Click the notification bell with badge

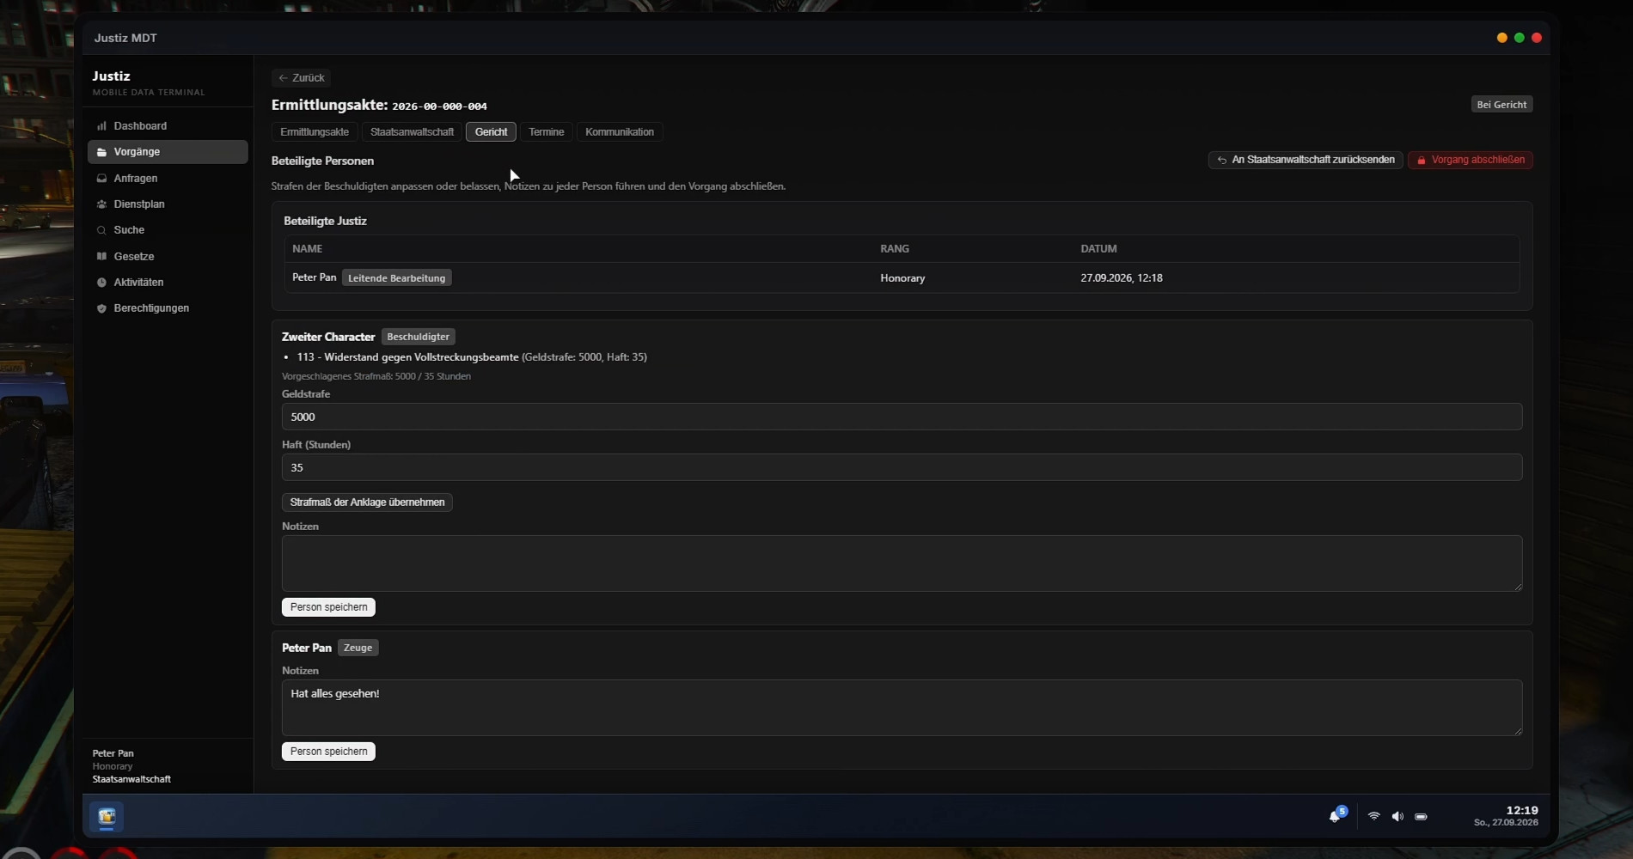pyautogui.click(x=1337, y=815)
